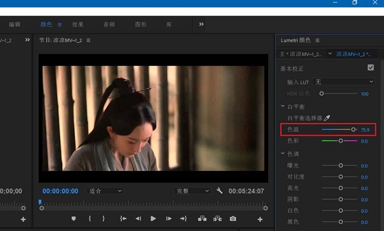Add a marker with the marker button
Viewport: 384px width, 231px height.
tap(74, 218)
